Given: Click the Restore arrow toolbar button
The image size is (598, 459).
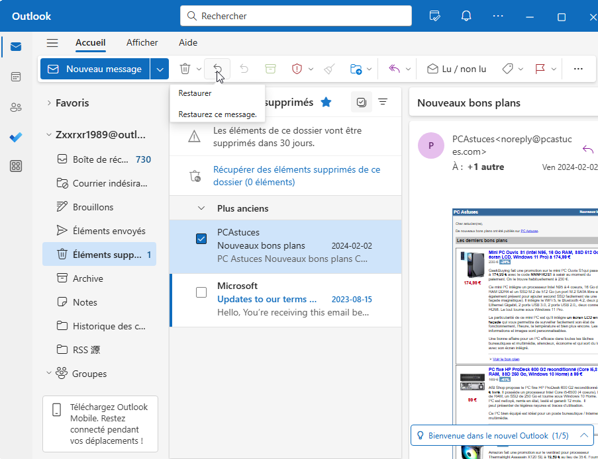Looking at the screenshot, I should pyautogui.click(x=217, y=69).
